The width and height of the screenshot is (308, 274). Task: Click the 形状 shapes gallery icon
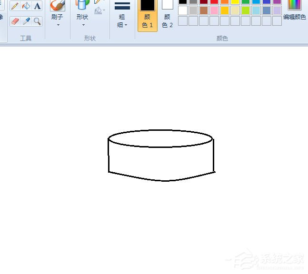82,5
